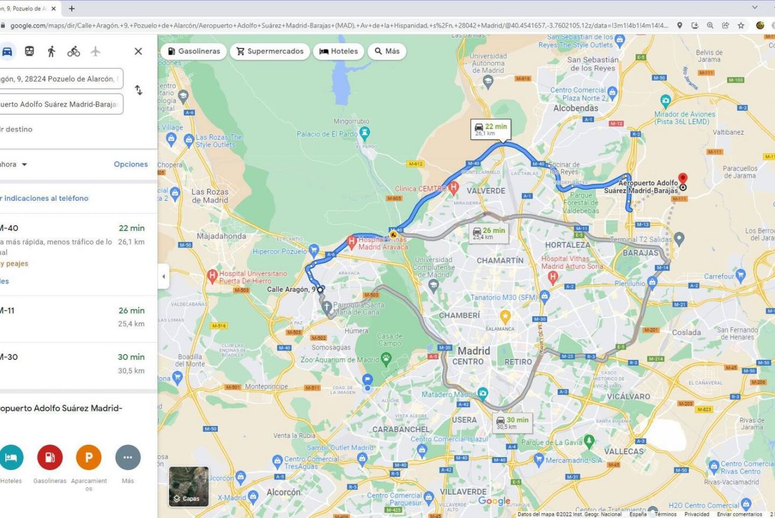Search nearby Gasolineras round red icon
The image size is (775, 518).
[x=50, y=458]
